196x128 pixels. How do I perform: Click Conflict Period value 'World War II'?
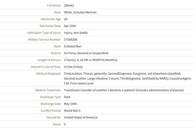72,111
